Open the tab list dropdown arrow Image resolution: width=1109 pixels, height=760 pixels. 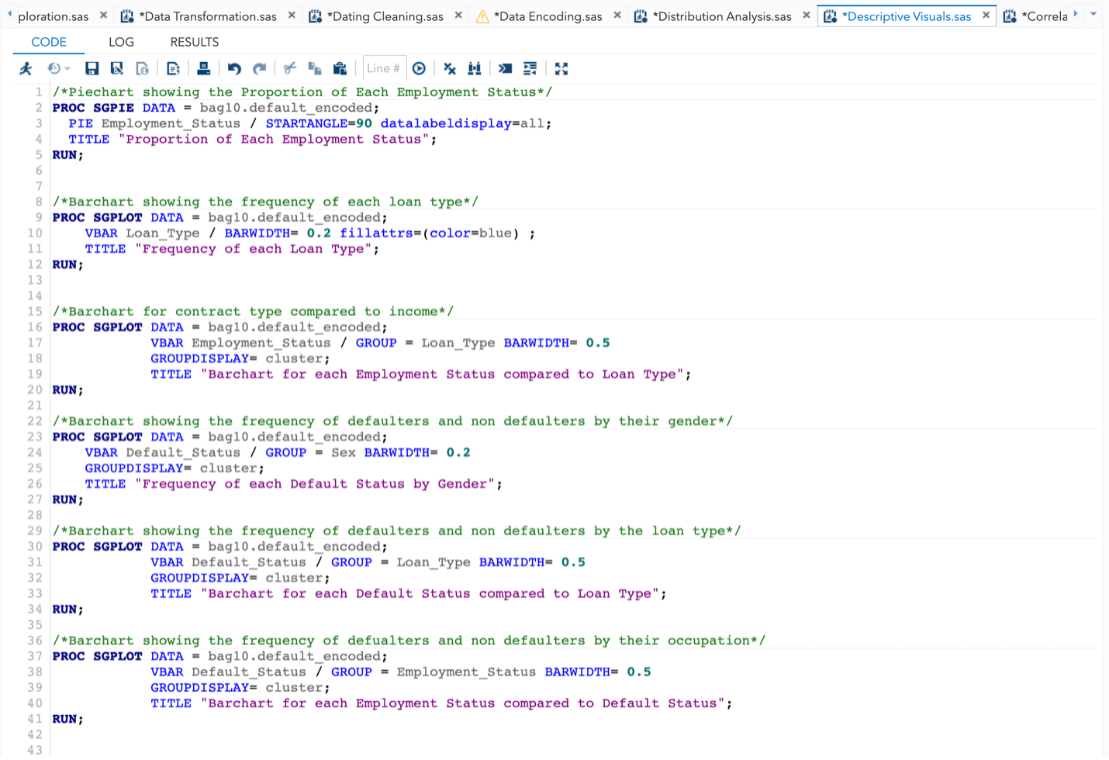pos(1093,15)
